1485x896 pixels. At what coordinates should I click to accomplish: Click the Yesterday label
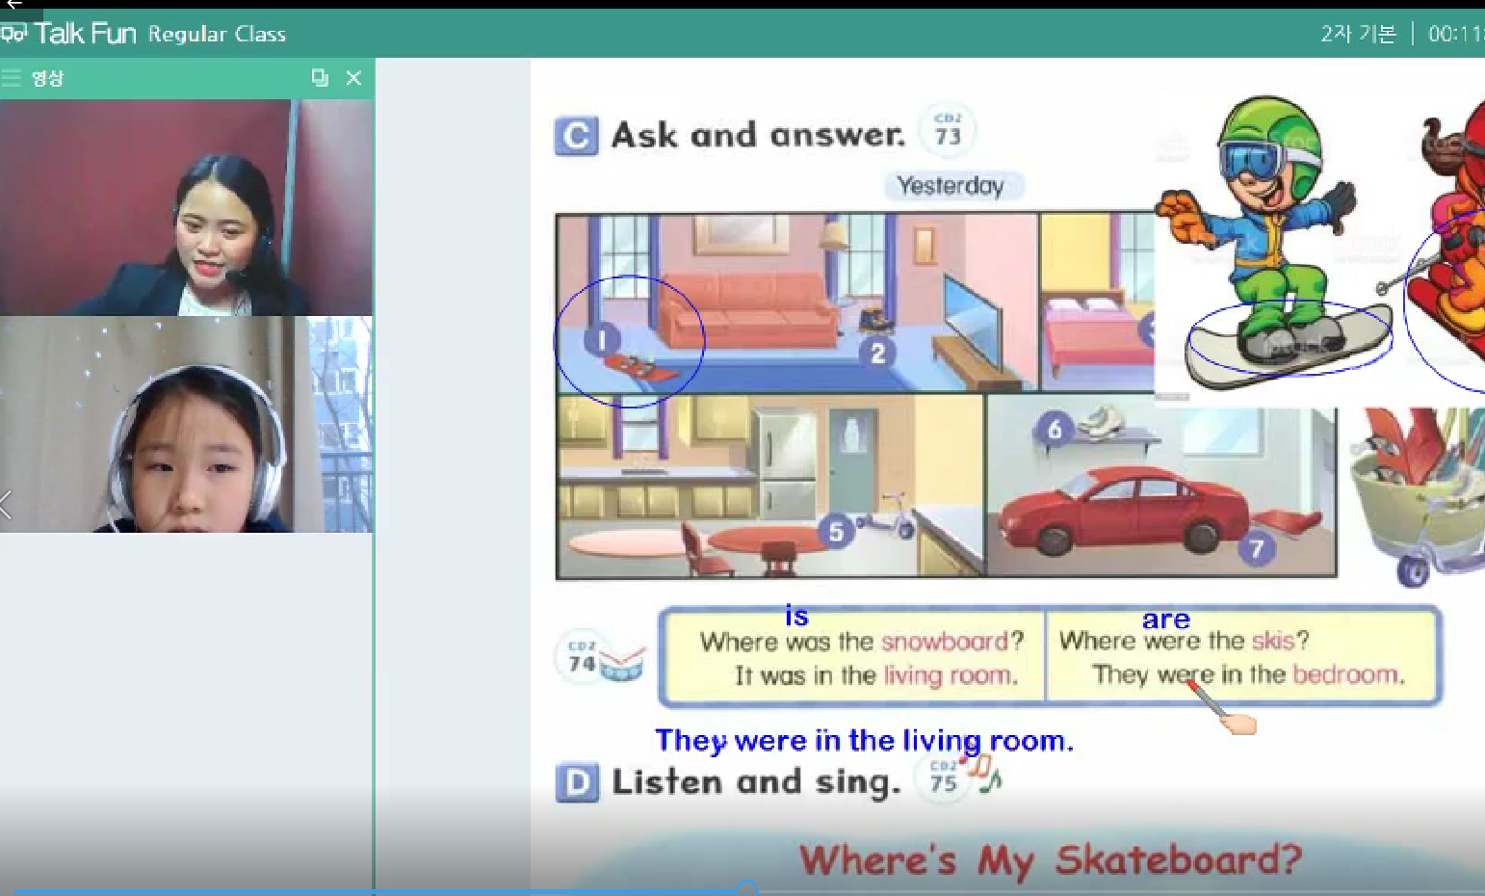951,186
